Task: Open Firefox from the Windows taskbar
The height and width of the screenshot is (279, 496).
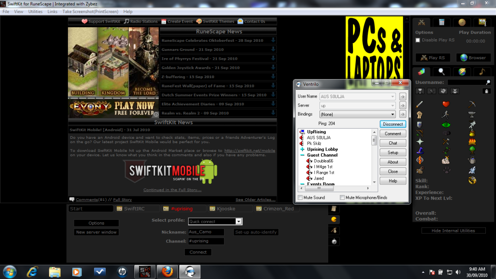Action: [166, 271]
